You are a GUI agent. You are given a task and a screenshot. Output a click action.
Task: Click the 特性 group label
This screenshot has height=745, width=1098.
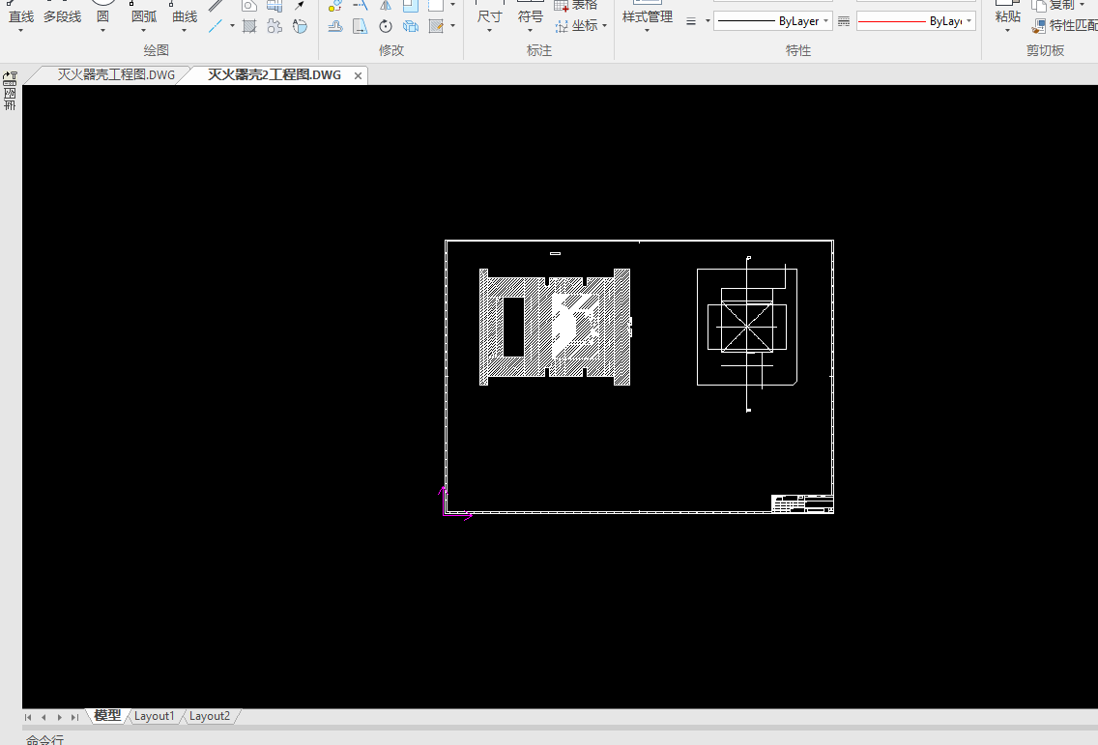tap(798, 50)
